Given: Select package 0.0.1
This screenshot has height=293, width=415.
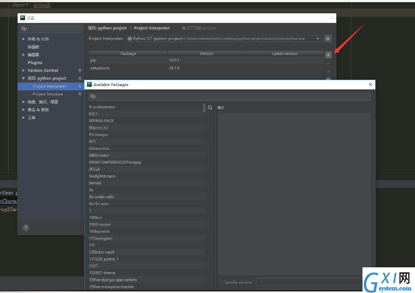Looking at the screenshot, I should [x=147, y=114].
